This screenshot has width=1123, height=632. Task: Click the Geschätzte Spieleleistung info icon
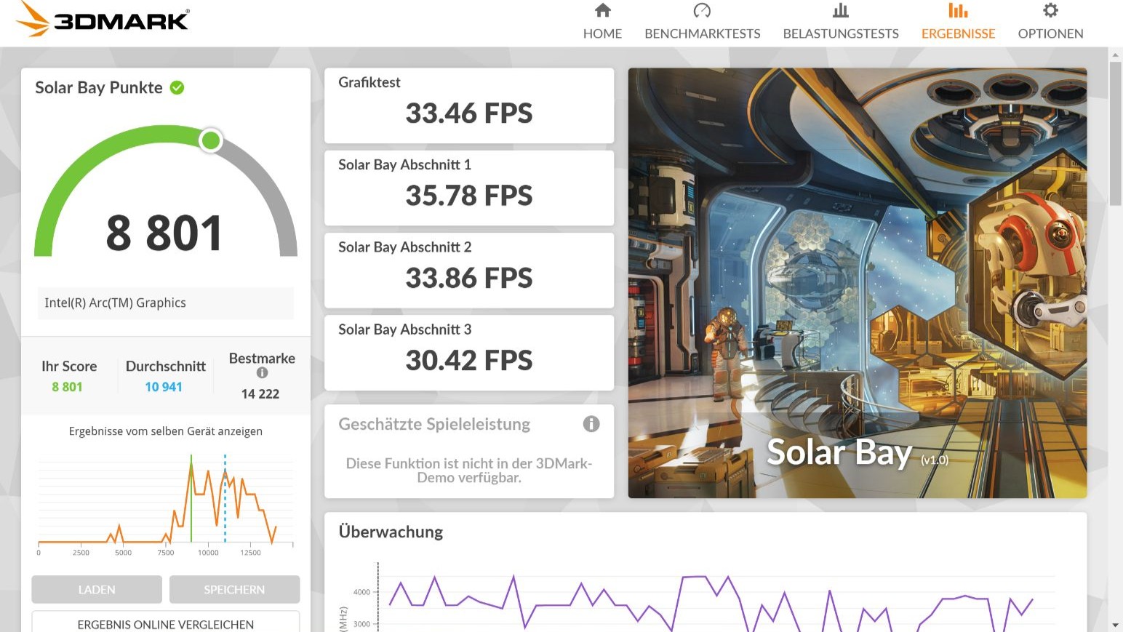[591, 424]
